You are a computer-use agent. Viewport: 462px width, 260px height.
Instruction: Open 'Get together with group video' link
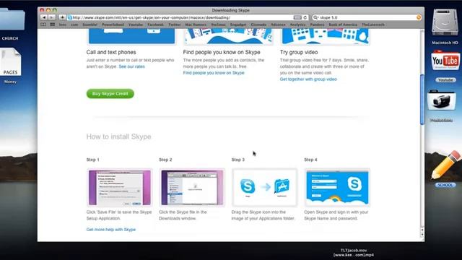pyautogui.click(x=308, y=79)
